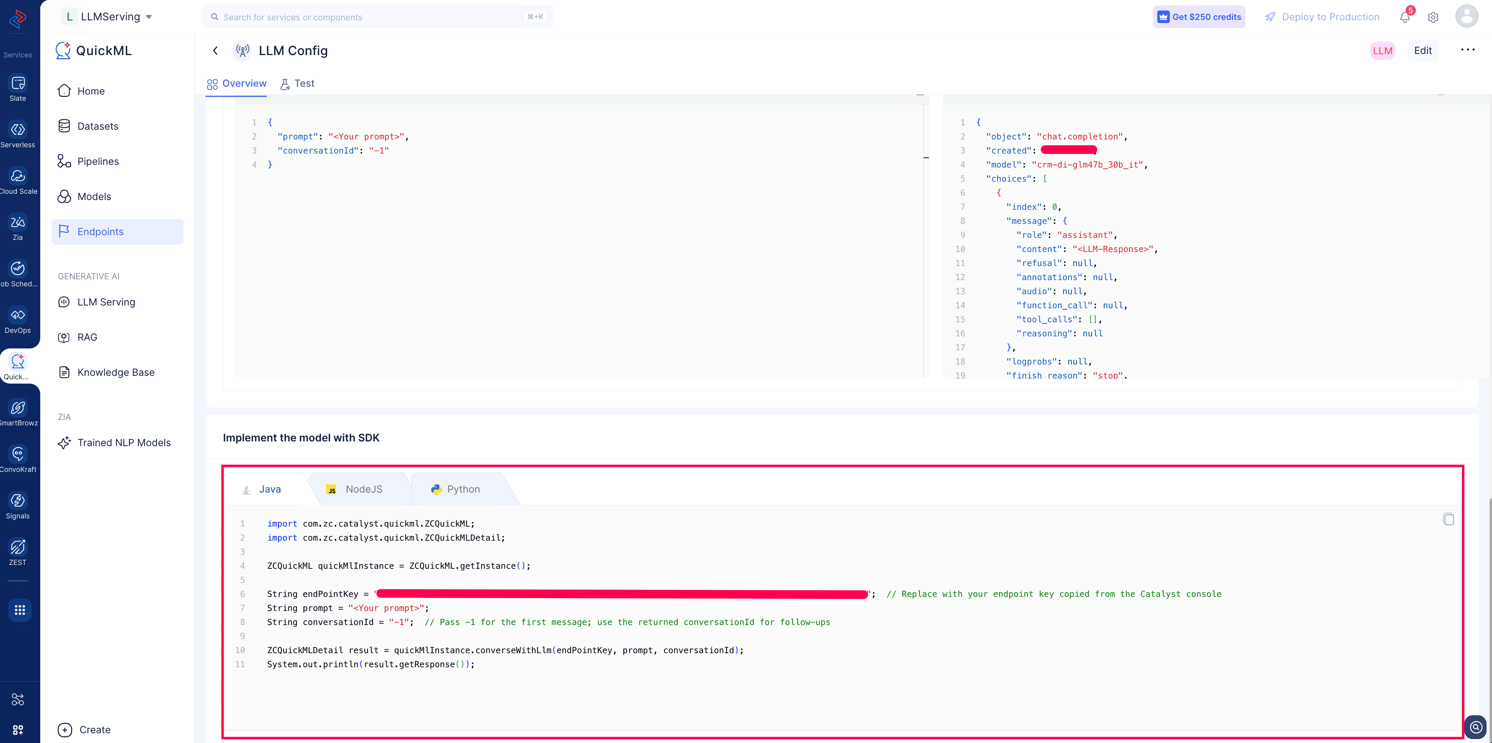1492x743 pixels.
Task: Open the three-dot more options menu
Action: point(1468,50)
